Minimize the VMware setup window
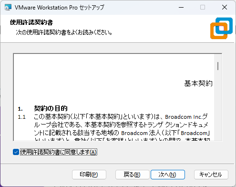 (x=181, y=7)
